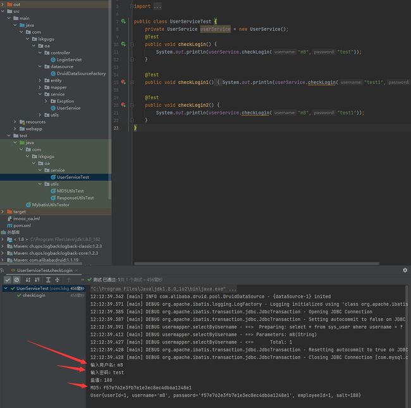Click run gutter icon beside checkLogin1() method
The image size is (411, 408).
123,82
